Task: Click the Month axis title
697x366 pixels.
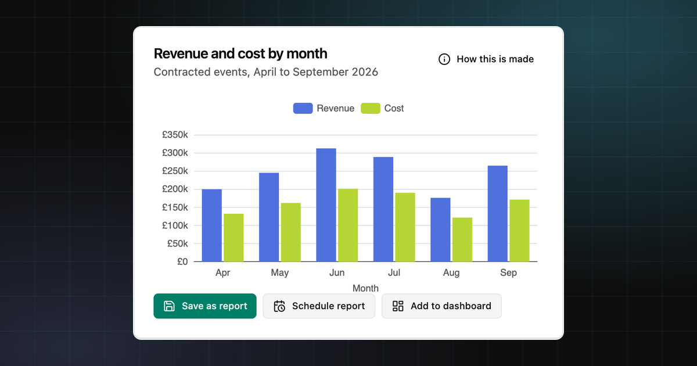Action: [365, 288]
